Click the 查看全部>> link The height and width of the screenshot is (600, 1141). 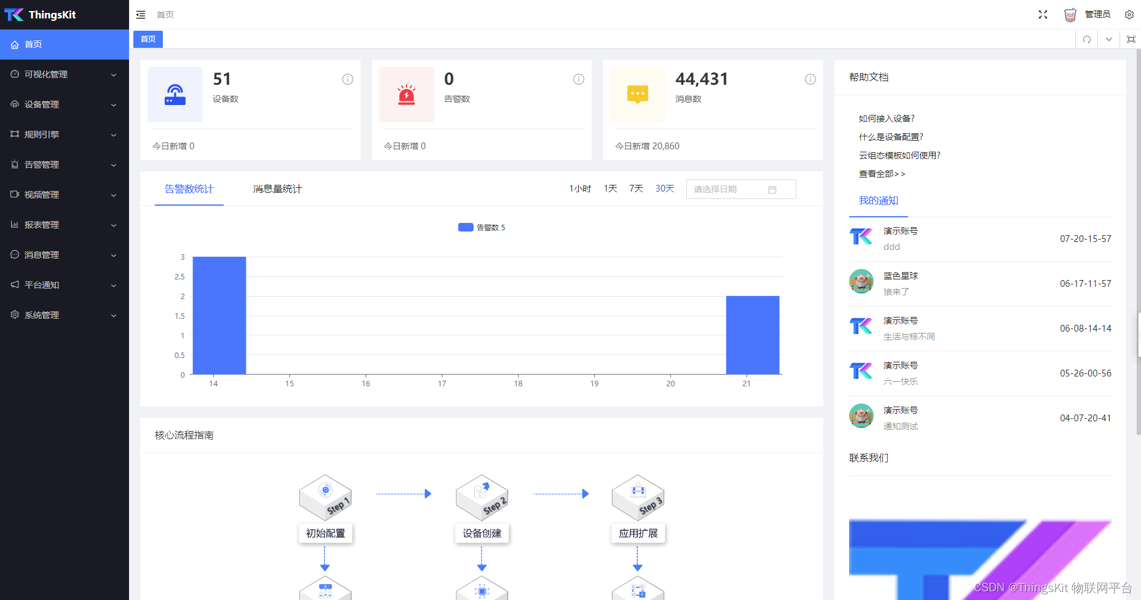[882, 174]
